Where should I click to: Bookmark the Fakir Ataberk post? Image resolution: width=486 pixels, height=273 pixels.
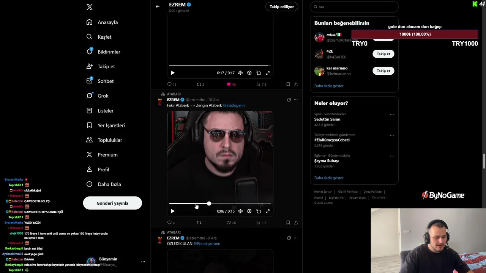(x=288, y=223)
